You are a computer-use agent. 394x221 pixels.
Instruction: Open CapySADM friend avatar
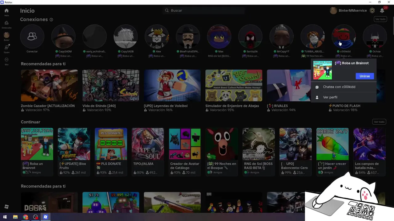[63, 37]
